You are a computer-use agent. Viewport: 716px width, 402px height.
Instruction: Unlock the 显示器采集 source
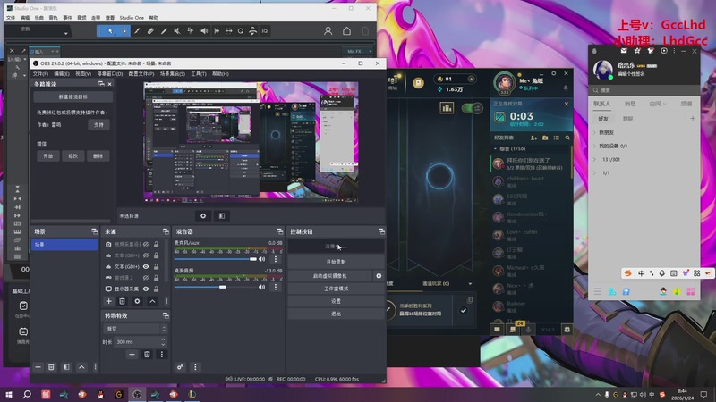156,289
